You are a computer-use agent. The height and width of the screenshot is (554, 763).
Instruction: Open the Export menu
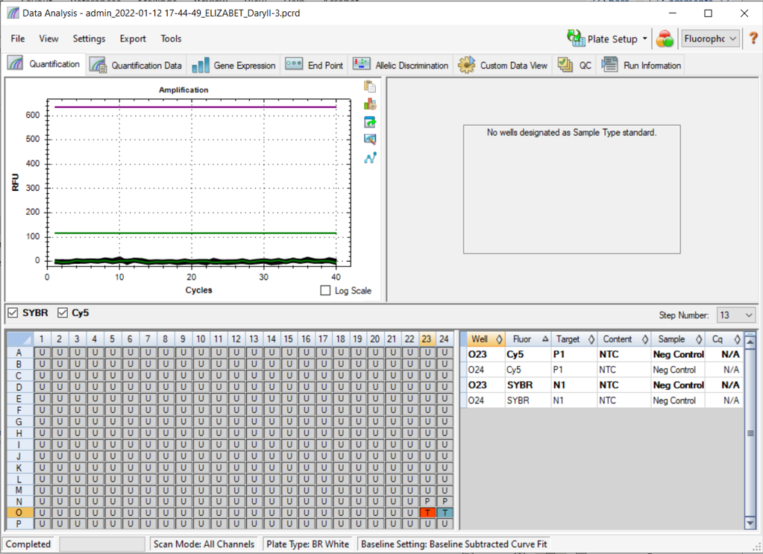point(133,39)
